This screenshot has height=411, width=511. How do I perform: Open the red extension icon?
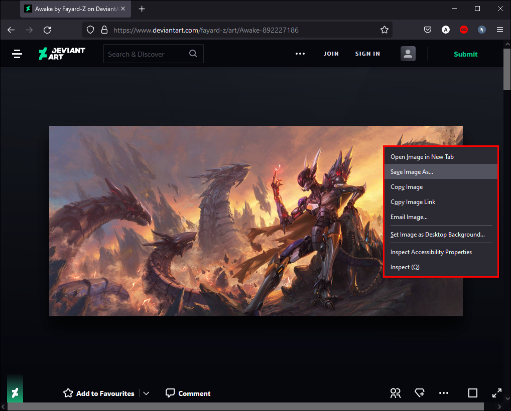click(464, 30)
